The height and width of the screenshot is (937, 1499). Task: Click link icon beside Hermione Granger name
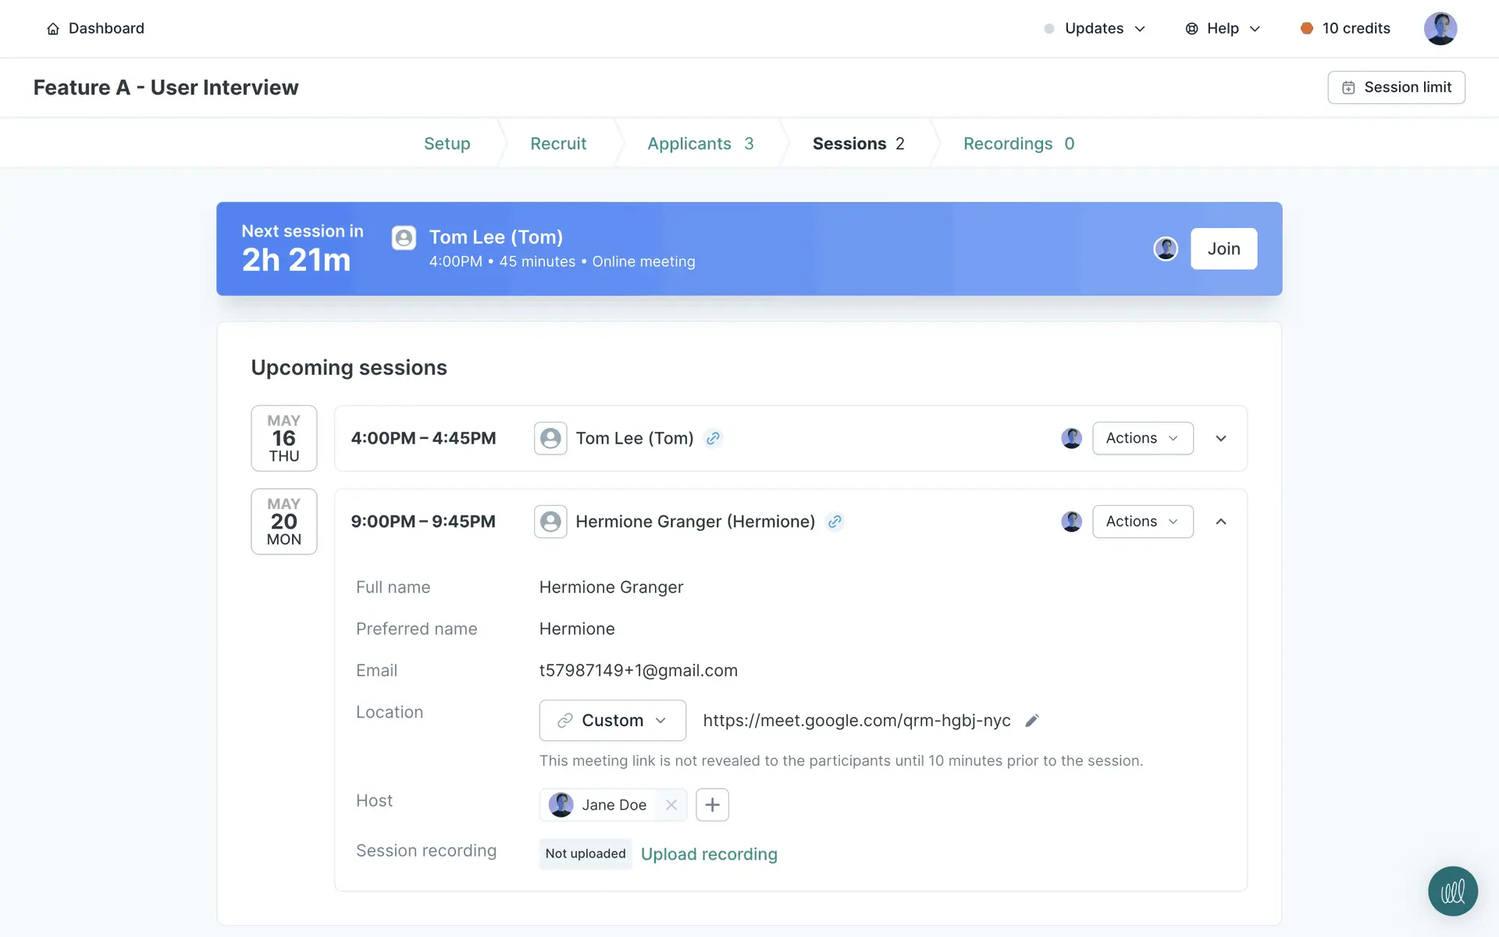coord(835,522)
